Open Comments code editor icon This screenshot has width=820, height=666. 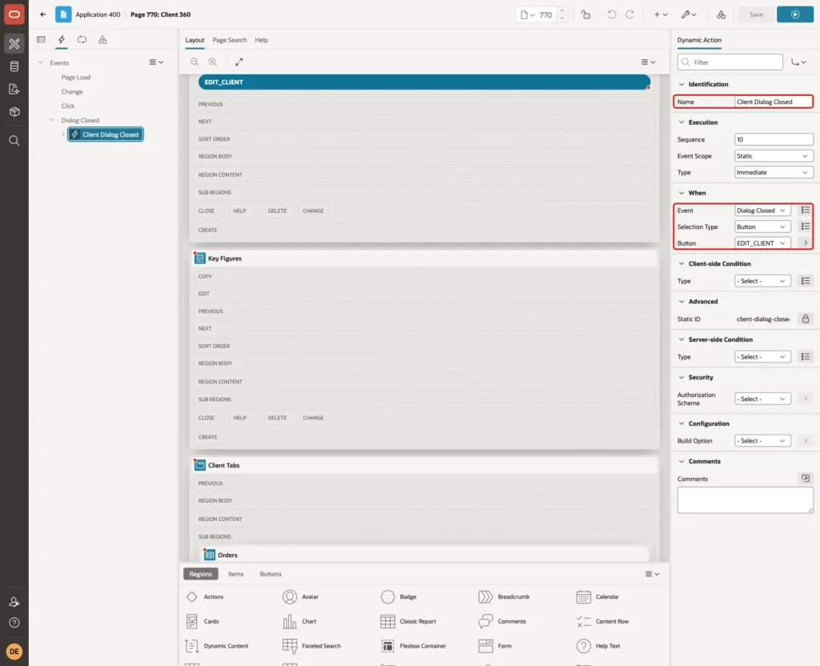806,479
